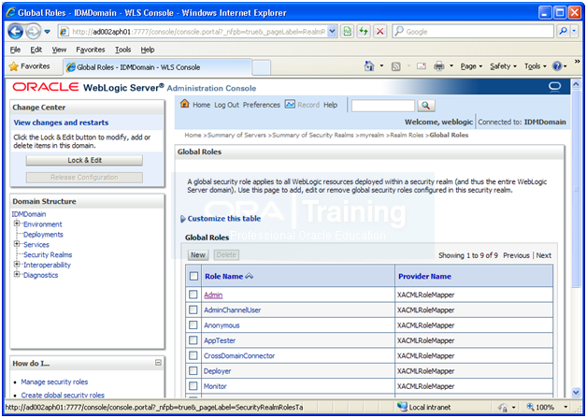The image size is (587, 418).
Task: Expand the Environment tree node
Action: [17, 223]
